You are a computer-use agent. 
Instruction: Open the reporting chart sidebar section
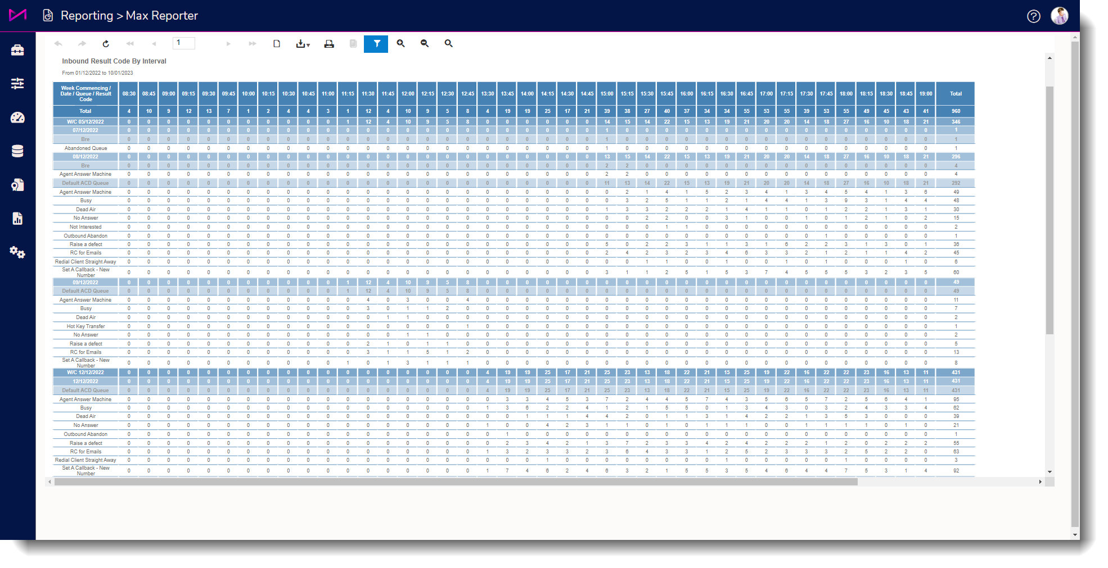click(x=17, y=219)
